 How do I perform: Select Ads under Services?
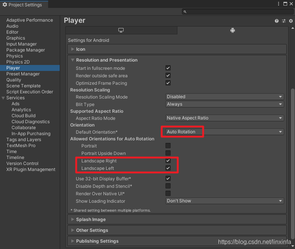click(x=15, y=104)
